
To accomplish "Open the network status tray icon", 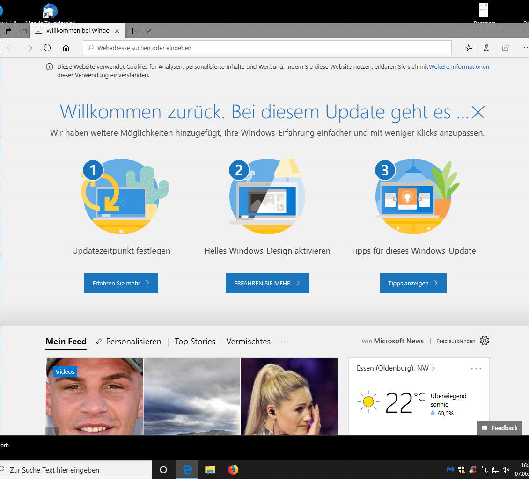I will click(x=495, y=470).
